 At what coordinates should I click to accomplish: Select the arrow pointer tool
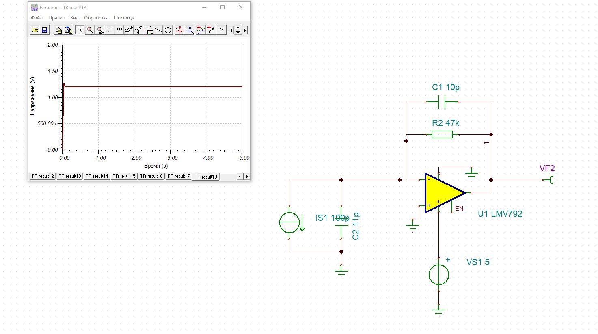(80, 30)
